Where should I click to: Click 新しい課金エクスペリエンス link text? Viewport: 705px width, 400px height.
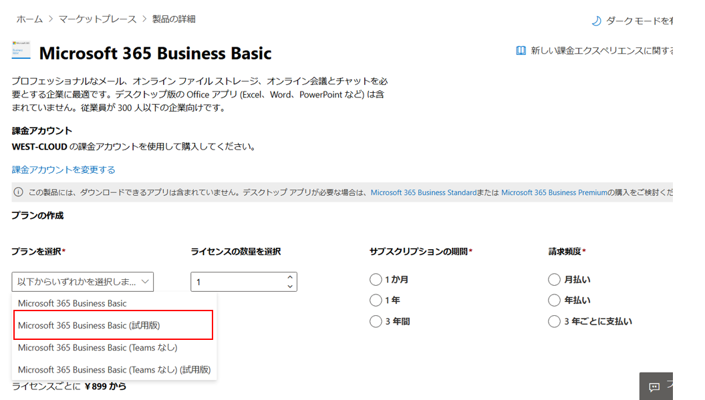click(601, 50)
